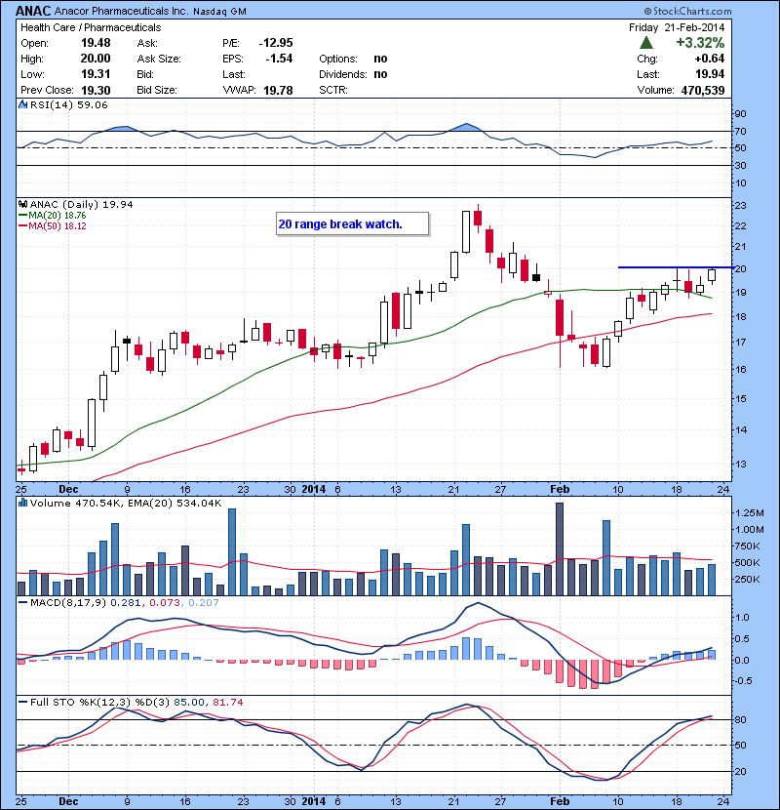The height and width of the screenshot is (810, 780).
Task: Click the Chg value +0.64
Action: tap(709, 59)
